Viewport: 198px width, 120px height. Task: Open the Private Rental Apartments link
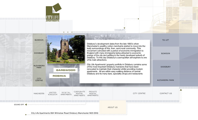93,94
